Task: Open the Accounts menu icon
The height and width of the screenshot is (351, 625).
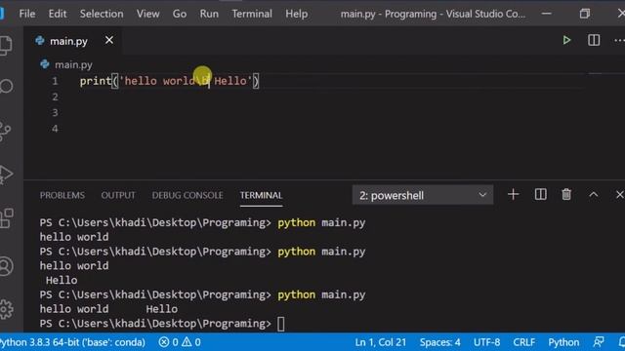Action: point(6,266)
